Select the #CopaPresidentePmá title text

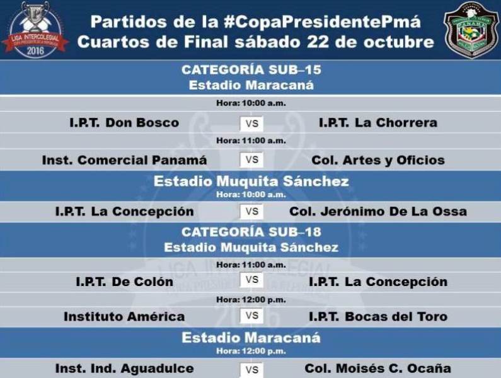click(x=256, y=23)
